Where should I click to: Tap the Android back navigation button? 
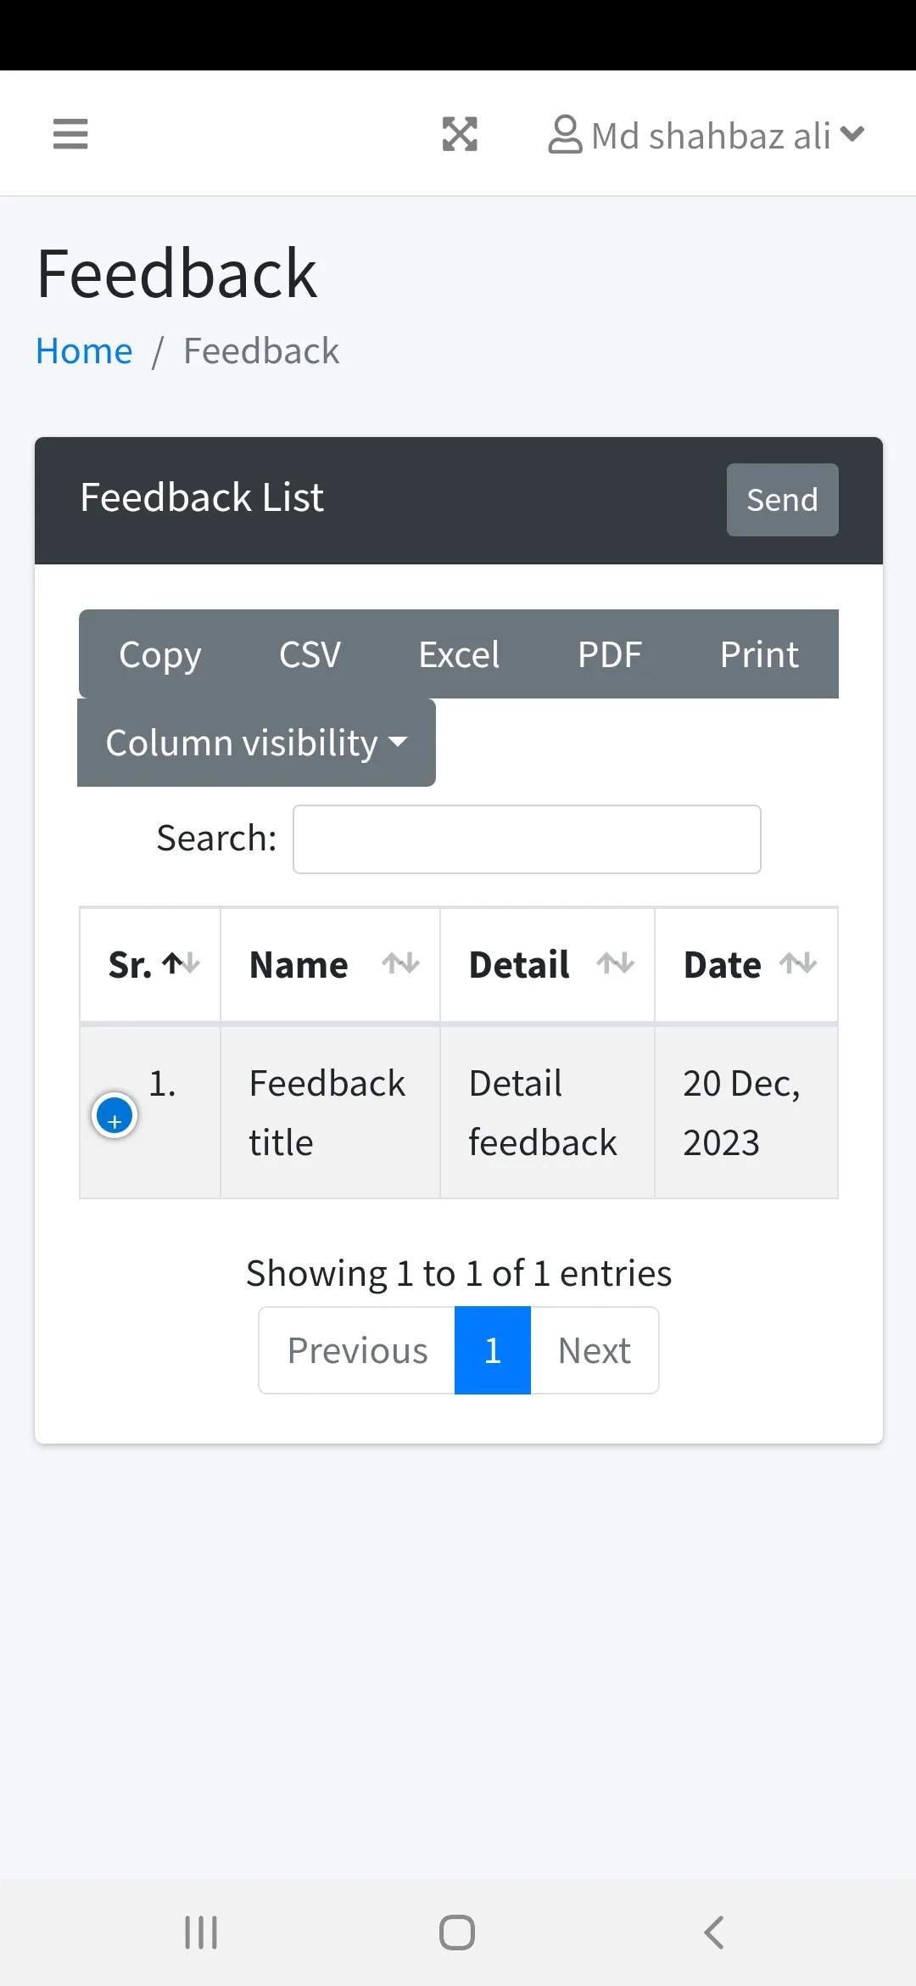(x=712, y=1933)
